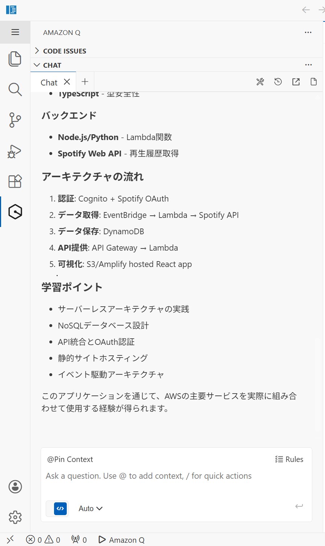Open chat in new window icon

[x=296, y=82]
